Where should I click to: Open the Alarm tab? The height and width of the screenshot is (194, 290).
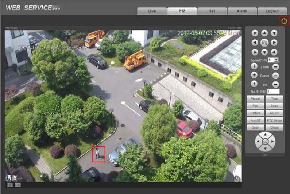(x=242, y=11)
